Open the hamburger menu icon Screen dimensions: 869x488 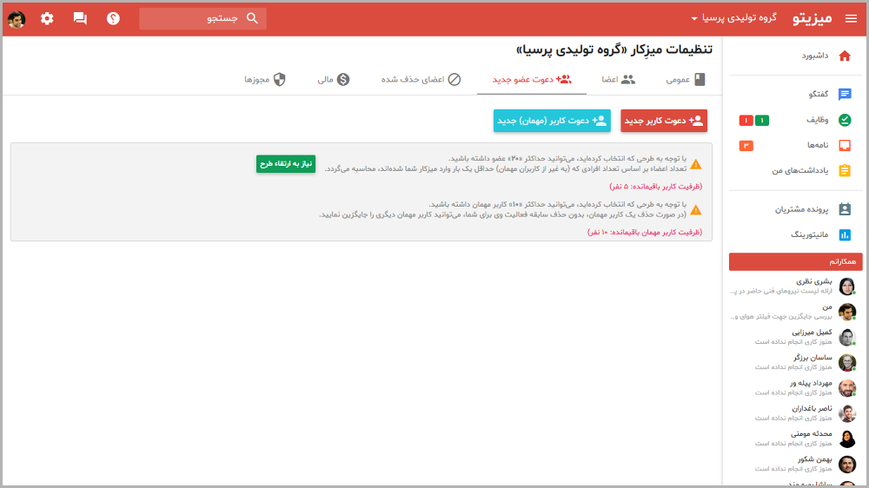coord(851,19)
